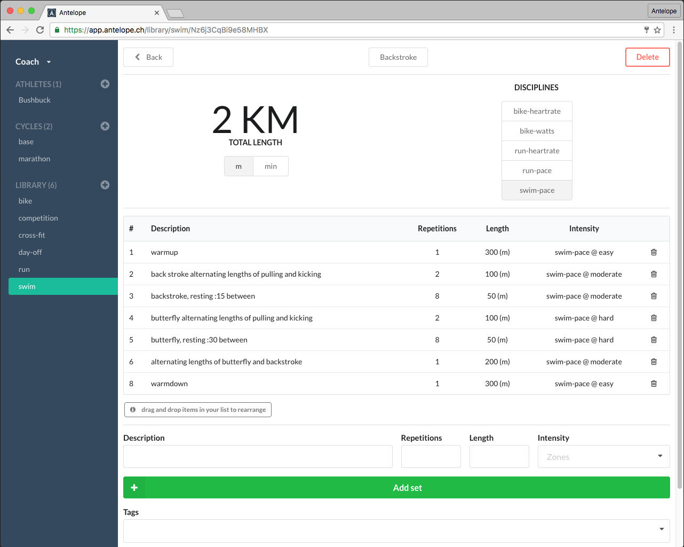The image size is (684, 547).
Task: Open the base cycle
Action: click(26, 142)
